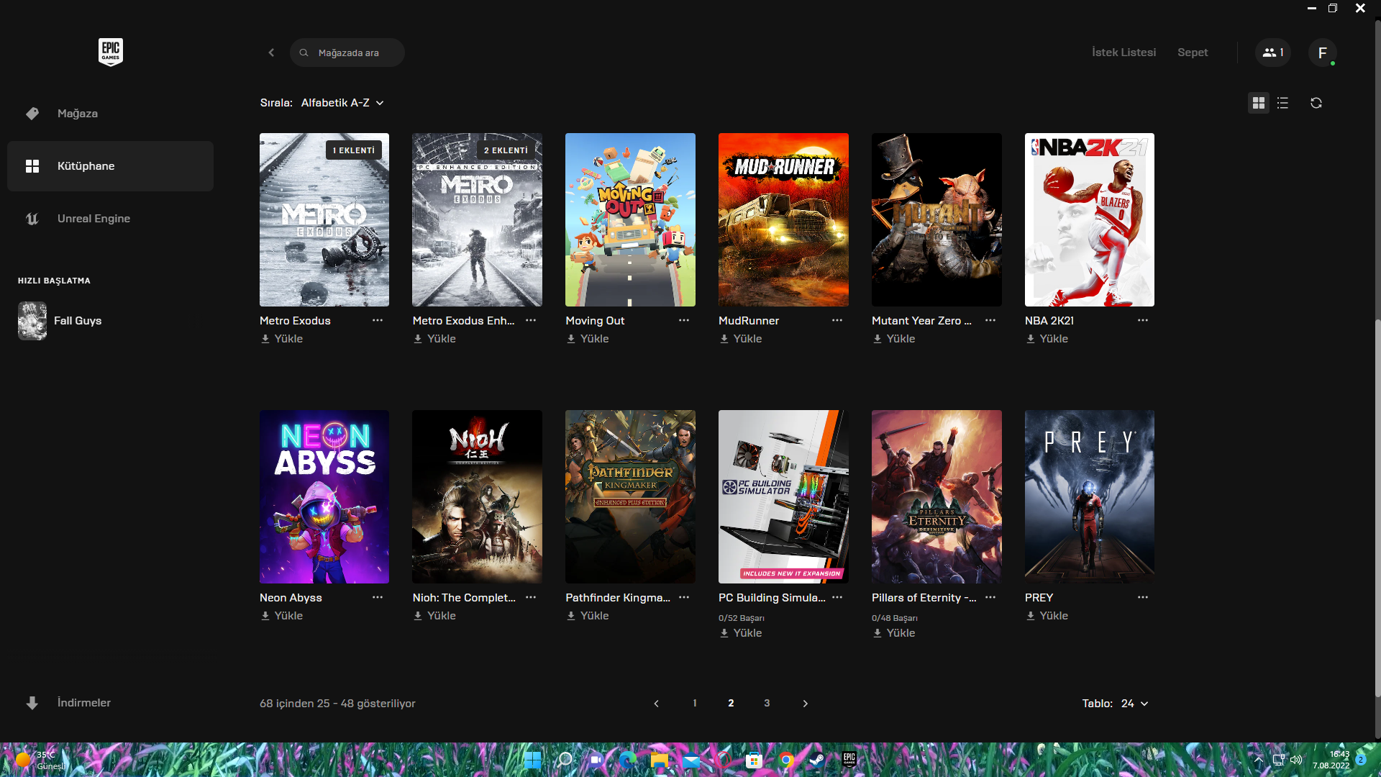Image resolution: width=1381 pixels, height=777 pixels.
Task: Open the Unreal Engine section
Action: tap(110, 219)
